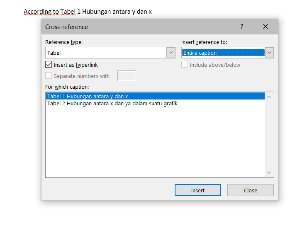Image resolution: width=307 pixels, height=228 pixels.
Task: Select caption Tabel 1 Hubungan antara y dan x
Action: tap(88, 96)
